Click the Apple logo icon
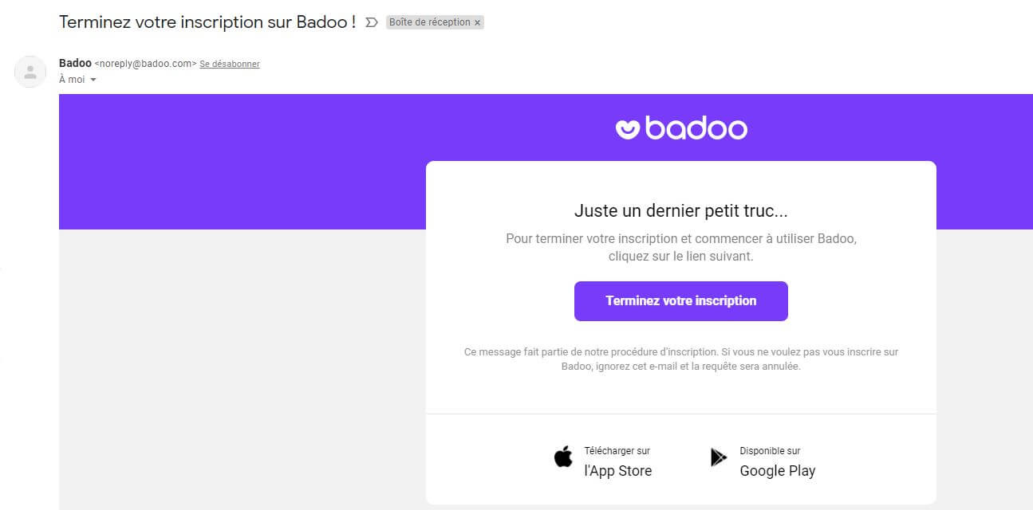The image size is (1033, 510). [563, 457]
